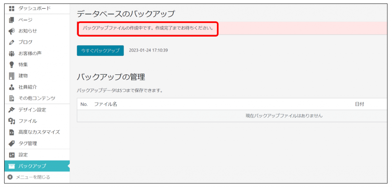Screen dimensions: 392x187
Task: Click the お知らせ megaphone icon
Action: (x=11, y=31)
